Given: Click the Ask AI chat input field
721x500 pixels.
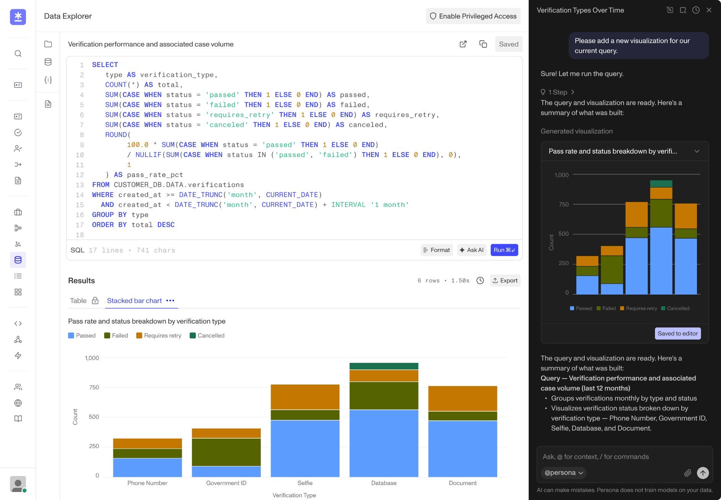Looking at the screenshot, I should coord(625,457).
